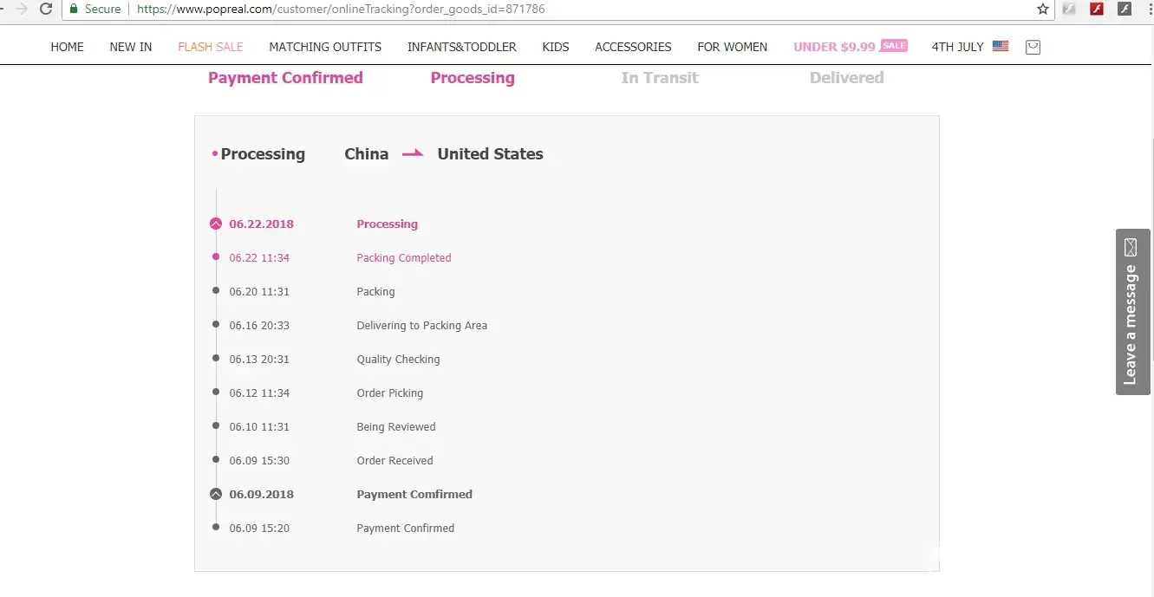Reload the page with the refresh icon

click(x=47, y=9)
